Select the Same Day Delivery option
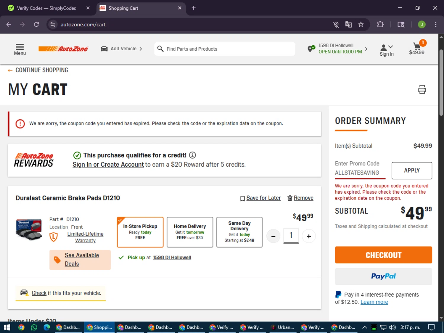Image resolution: width=444 pixels, height=333 pixels. click(239, 232)
